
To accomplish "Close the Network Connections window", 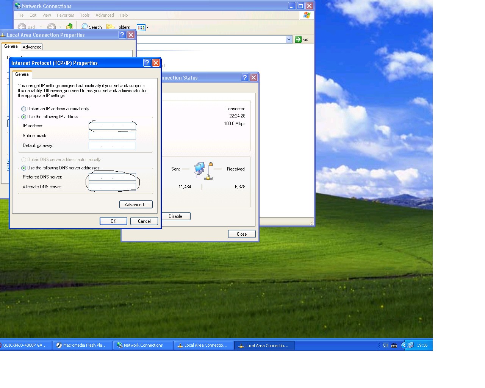I will point(309,6).
